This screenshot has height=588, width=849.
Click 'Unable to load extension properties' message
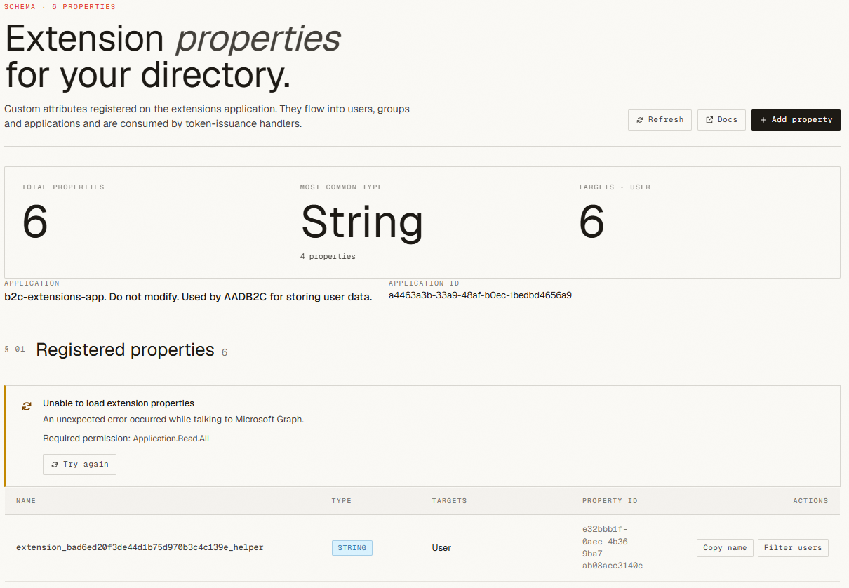[x=119, y=403]
